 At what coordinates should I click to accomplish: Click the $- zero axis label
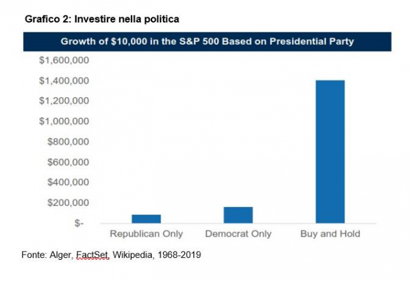click(79, 223)
